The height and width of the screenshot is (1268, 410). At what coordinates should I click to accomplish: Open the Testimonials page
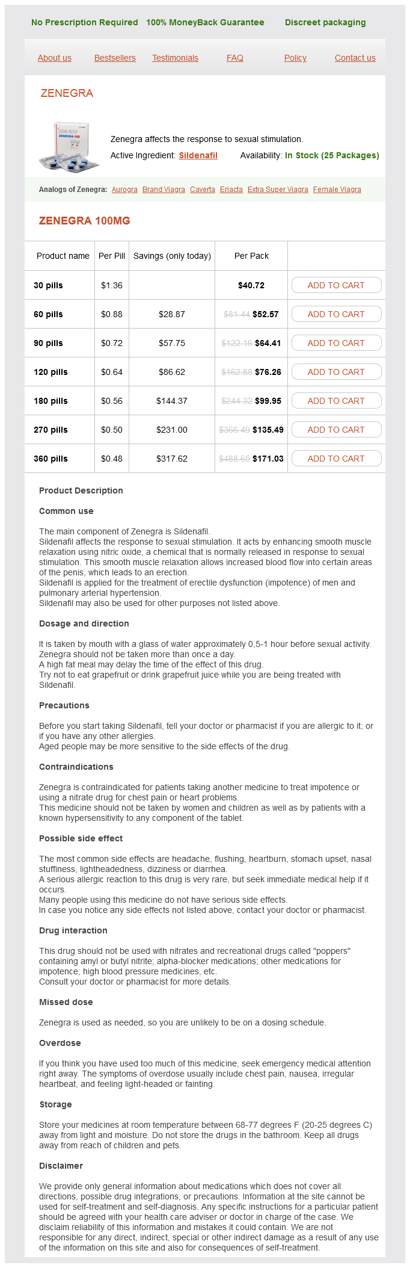click(x=175, y=58)
